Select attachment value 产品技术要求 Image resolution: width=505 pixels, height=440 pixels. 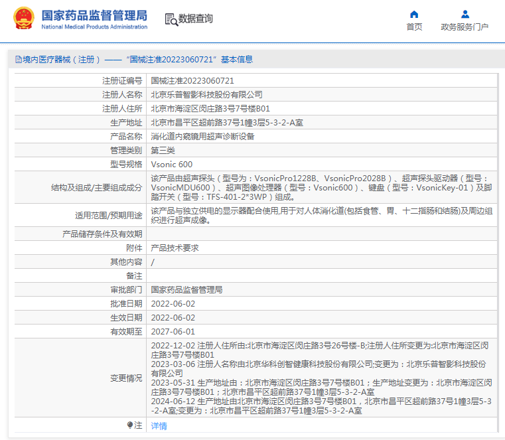(175, 248)
